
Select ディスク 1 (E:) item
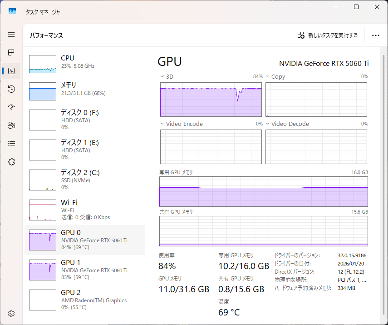(84, 150)
